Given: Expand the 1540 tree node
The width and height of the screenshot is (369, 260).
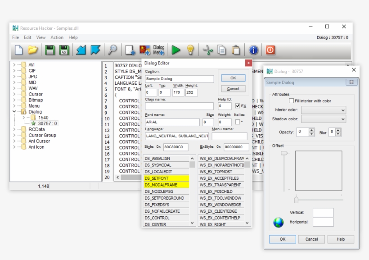Looking at the screenshot, I should coord(23,118).
